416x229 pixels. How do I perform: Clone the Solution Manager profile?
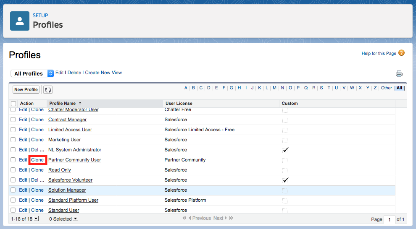tap(37, 190)
